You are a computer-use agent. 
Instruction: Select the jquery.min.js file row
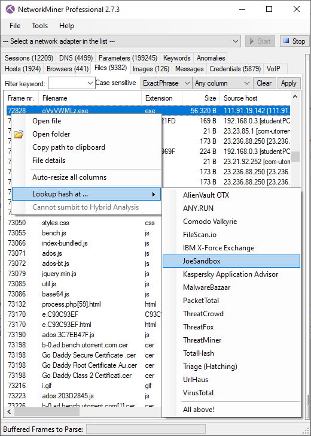[x=83, y=274]
